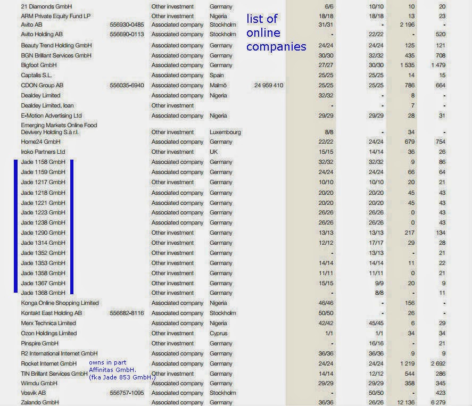Screen dimensions: 472x406
Task: Select 'Beauty Trend Holding GmbH' name
Action: [56, 45]
